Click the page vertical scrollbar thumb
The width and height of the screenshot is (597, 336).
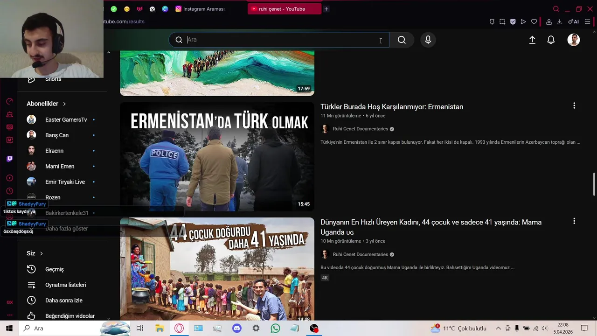click(x=594, y=184)
